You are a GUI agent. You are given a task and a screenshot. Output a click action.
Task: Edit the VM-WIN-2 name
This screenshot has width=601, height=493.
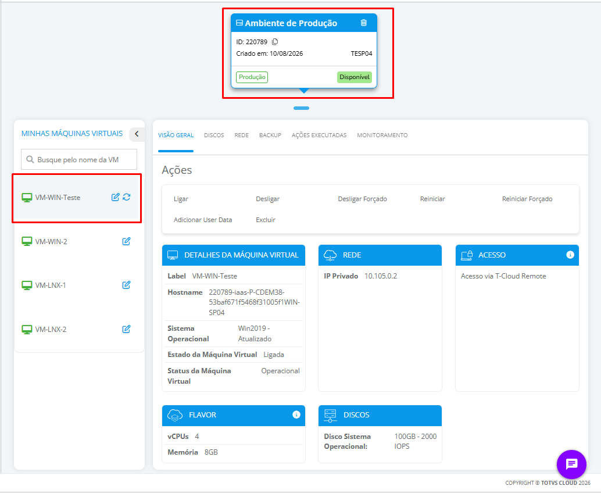coord(126,241)
